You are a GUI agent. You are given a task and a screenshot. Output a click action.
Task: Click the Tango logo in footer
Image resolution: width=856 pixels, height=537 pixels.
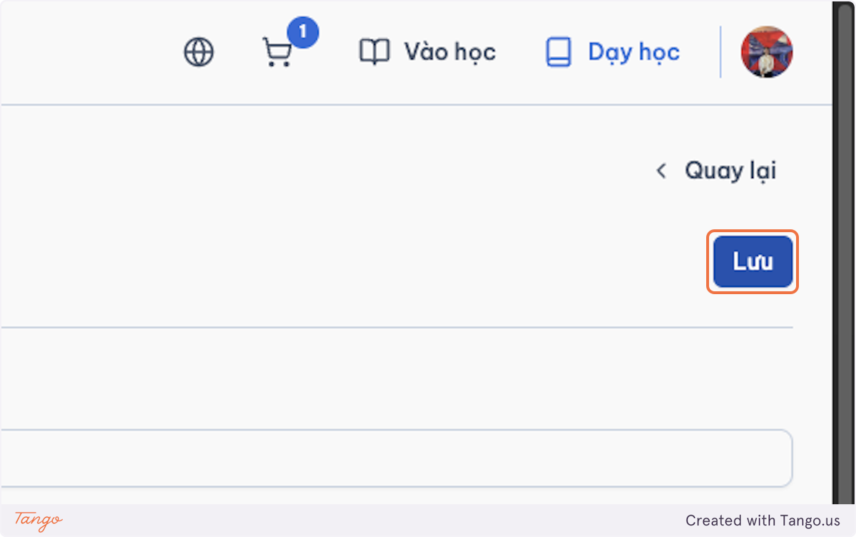(39, 520)
